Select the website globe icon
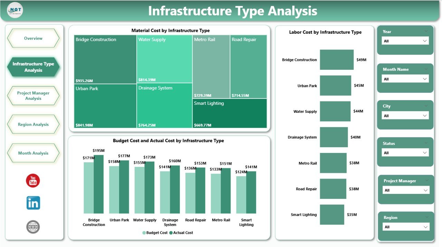442x247 pixels. pos(33,227)
